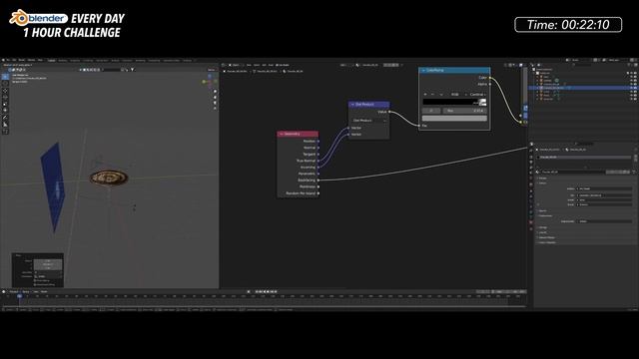Collapse the Geometry node header arrow

(282, 134)
